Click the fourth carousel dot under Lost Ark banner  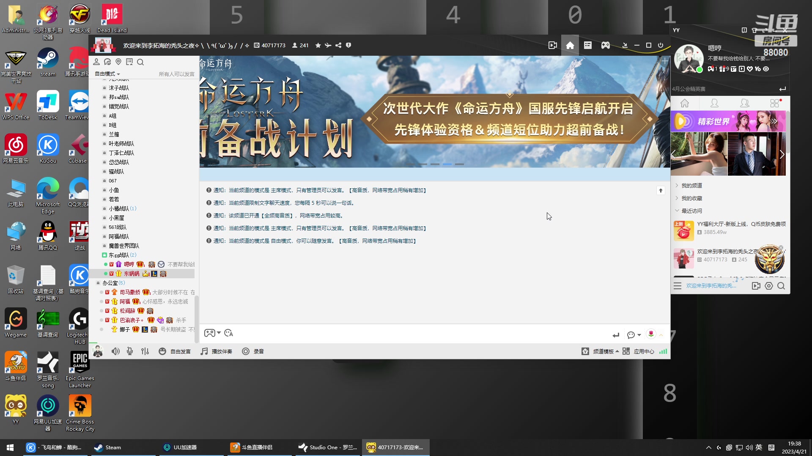click(447, 164)
